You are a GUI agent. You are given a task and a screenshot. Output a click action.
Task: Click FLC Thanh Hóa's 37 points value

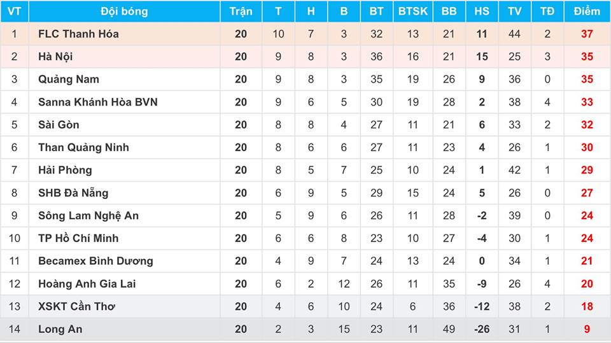586,34
